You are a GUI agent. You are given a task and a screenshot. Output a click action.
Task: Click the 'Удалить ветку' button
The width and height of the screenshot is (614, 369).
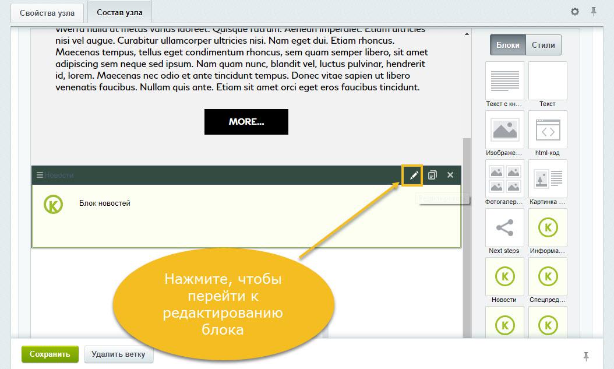click(118, 354)
